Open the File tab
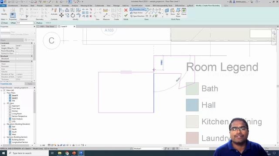279x156 pixels. (x=3, y=6)
